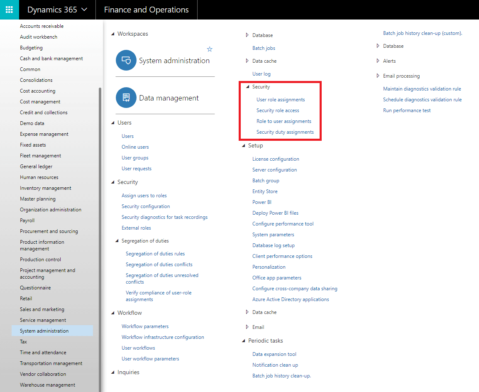Screen dimensions: 479x392
Task: Open Data expansion tool
Action: (274, 354)
